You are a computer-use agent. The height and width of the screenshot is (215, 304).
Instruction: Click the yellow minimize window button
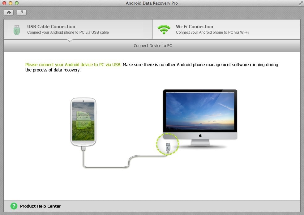coord(11,3)
